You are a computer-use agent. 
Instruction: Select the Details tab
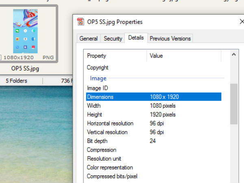click(x=136, y=38)
